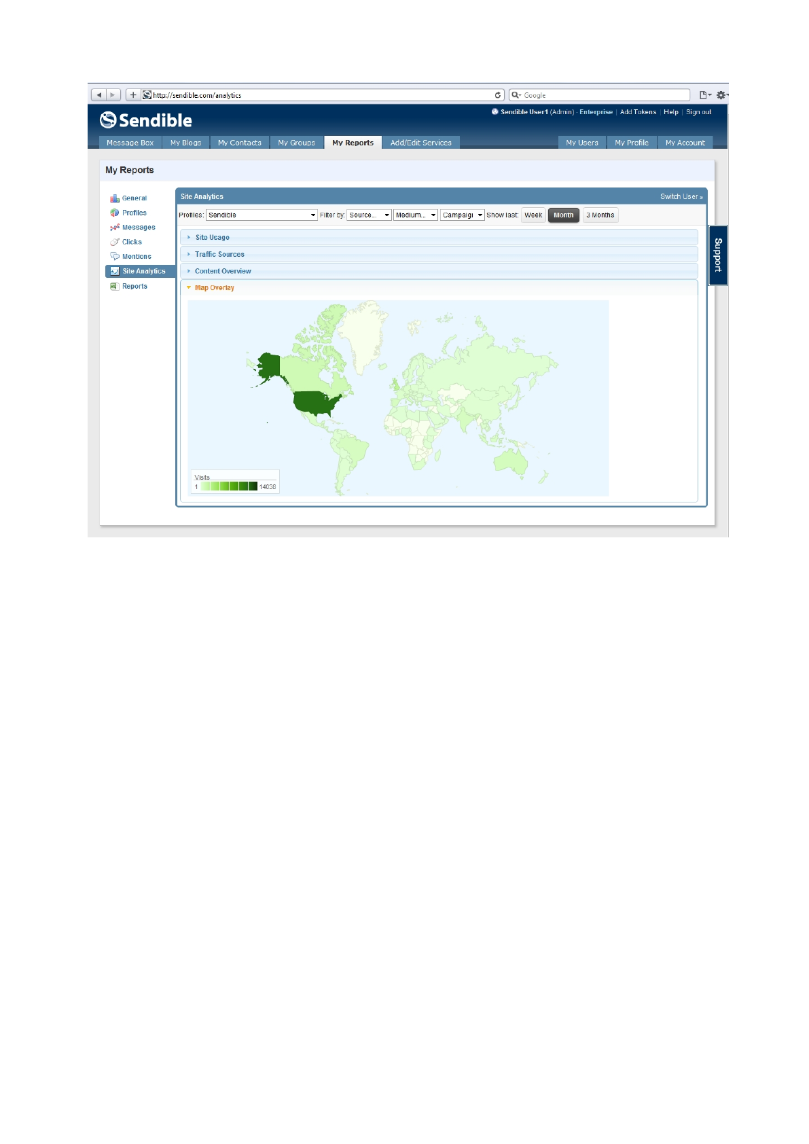Click the General text link in the sidebar
This screenshot has width=809, height=1144.
(134, 198)
